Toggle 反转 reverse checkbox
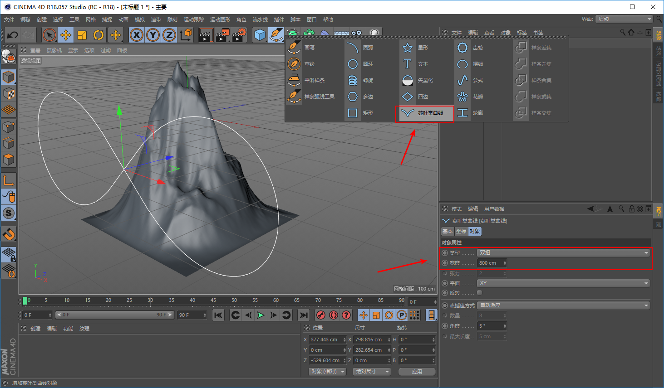Screen dimensions: 664x388 (480, 293)
